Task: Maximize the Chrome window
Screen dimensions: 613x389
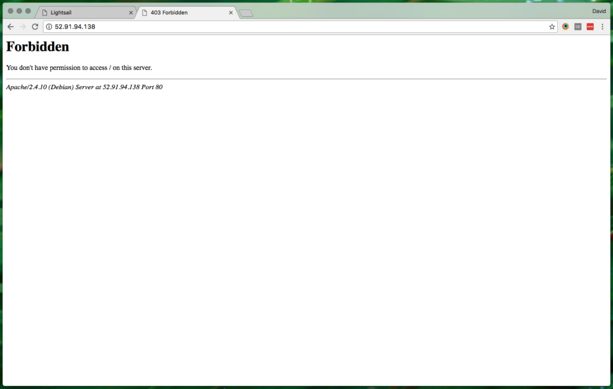Action: [x=28, y=11]
